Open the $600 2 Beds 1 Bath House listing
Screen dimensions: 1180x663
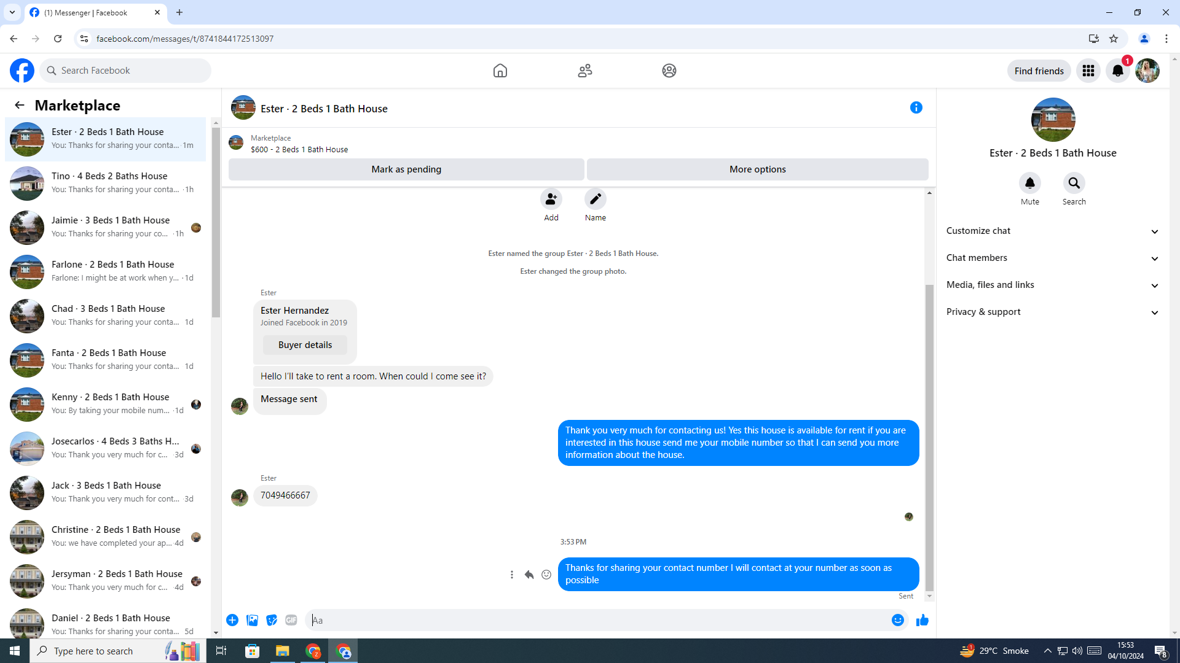pos(299,149)
